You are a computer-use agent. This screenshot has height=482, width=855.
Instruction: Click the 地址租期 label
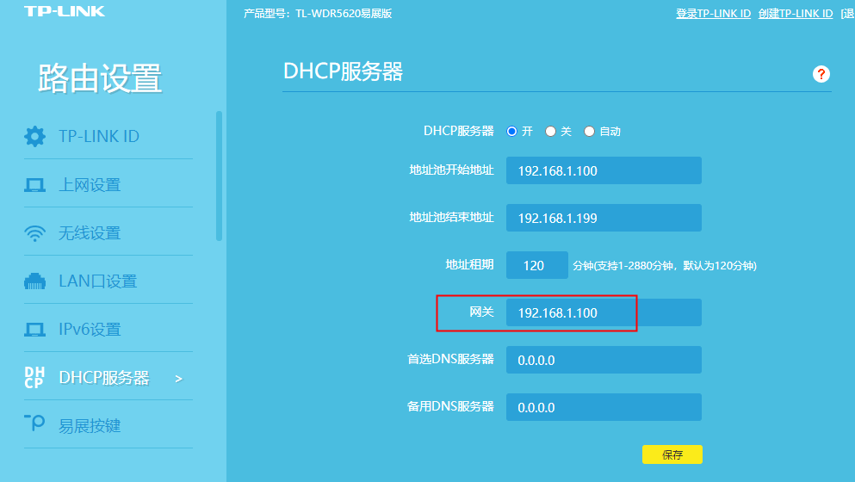(x=469, y=265)
